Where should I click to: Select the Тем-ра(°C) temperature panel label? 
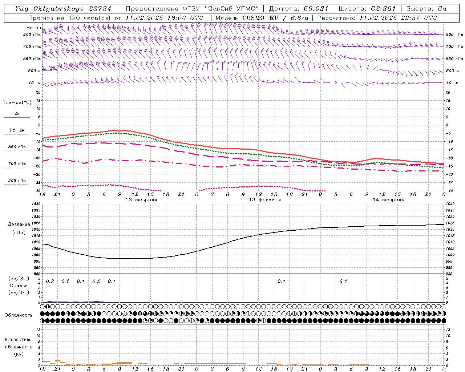(x=17, y=102)
